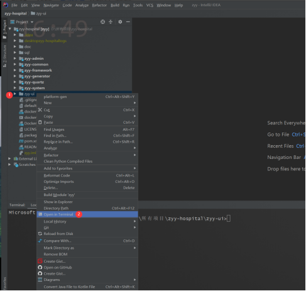Image resolution: width=306 pixels, height=291 pixels.
Task: Choose Convert Java File to Kotlin File
Action: tap(87, 287)
